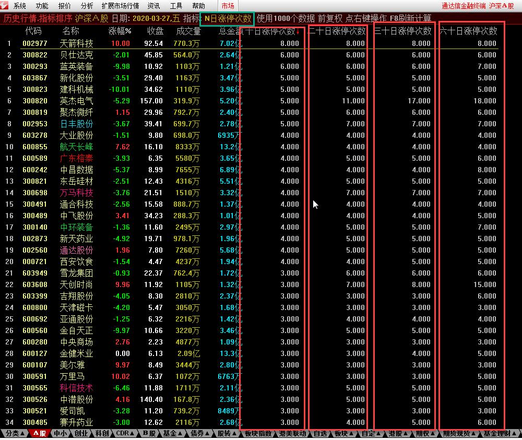Click the red app logo icon
The image size is (522, 440).
(4, 5)
